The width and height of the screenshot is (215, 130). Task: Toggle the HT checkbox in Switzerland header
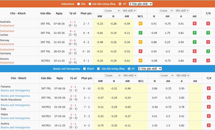[120, 4]
